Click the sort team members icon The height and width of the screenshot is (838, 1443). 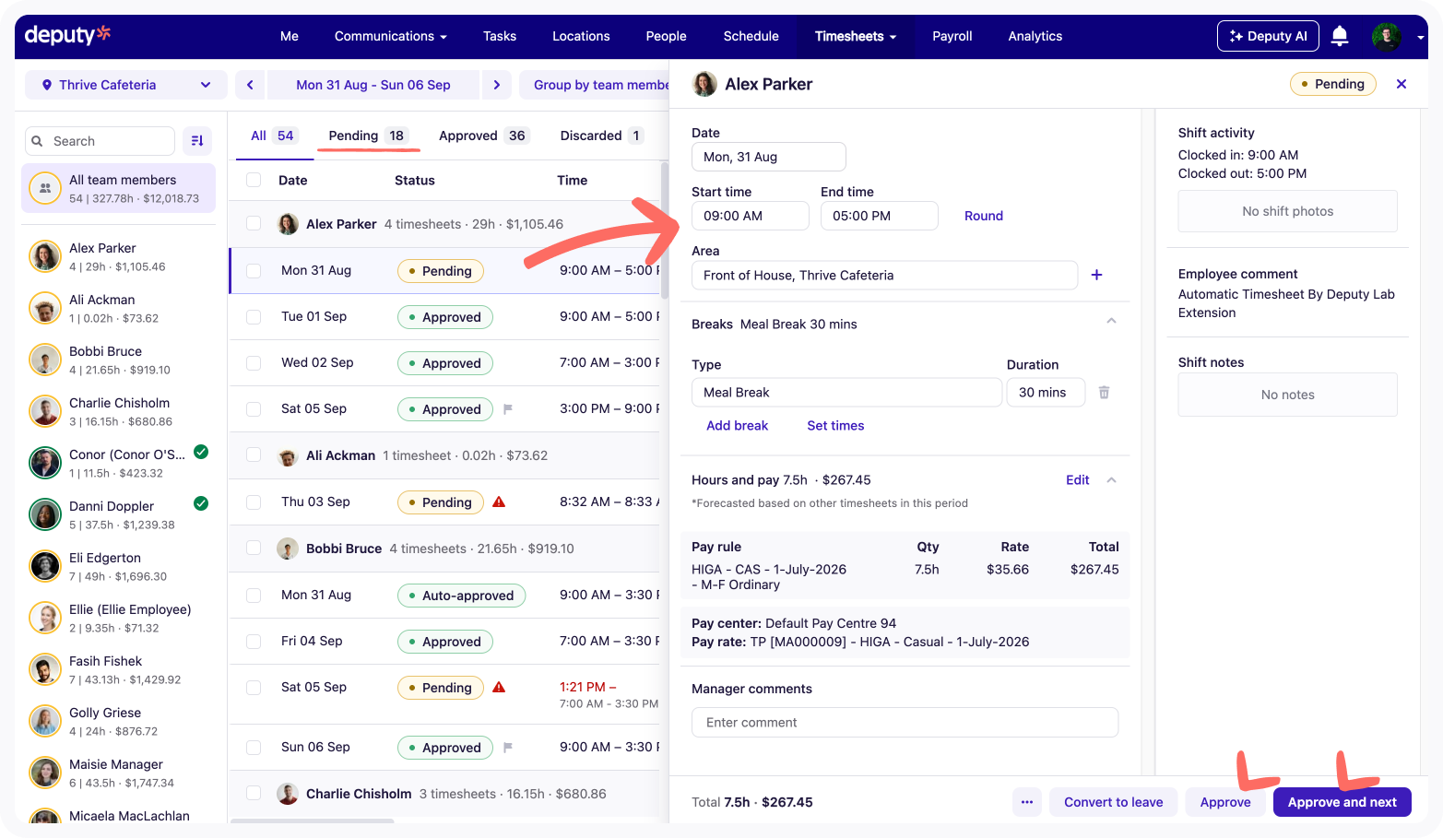click(197, 141)
